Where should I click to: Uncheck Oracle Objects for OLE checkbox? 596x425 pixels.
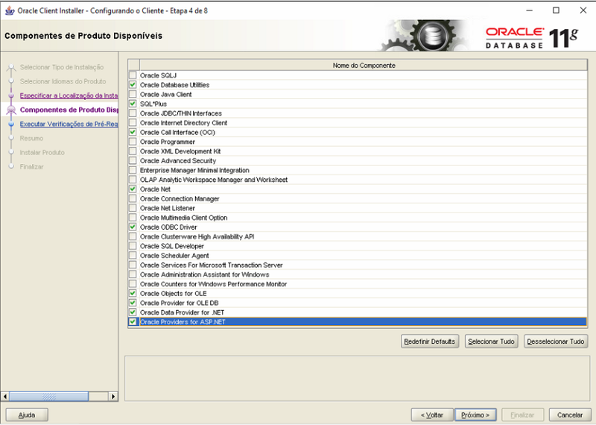(133, 293)
